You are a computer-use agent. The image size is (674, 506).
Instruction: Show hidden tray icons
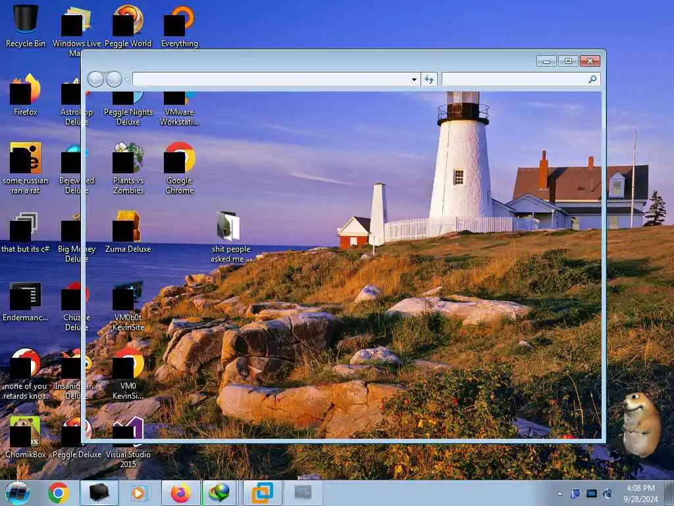click(559, 493)
